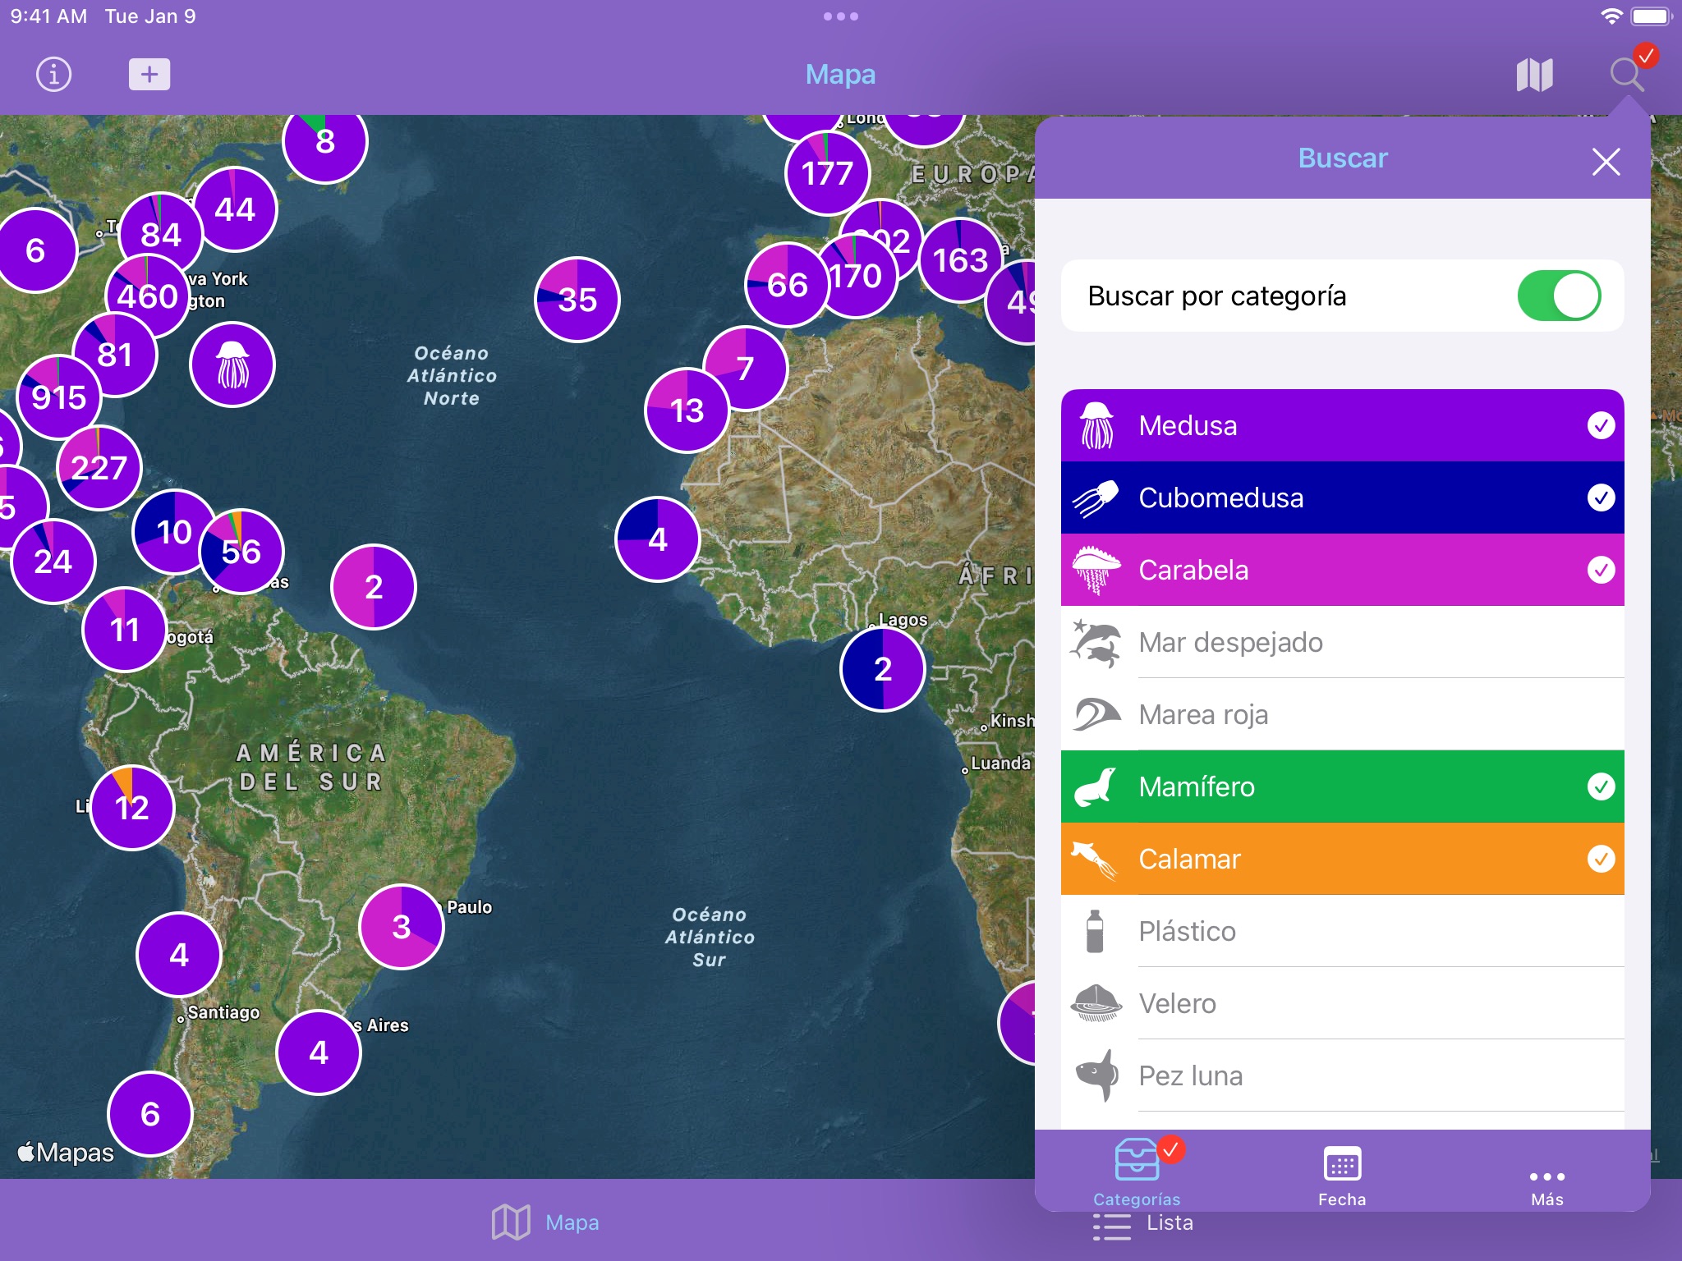This screenshot has height=1261, width=1682.
Task: Tap the battery status icon
Action: pos(1653,16)
